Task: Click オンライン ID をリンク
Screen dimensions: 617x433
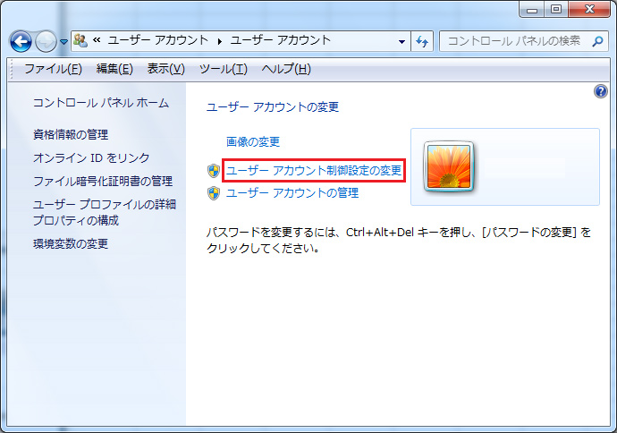Action: (x=91, y=157)
